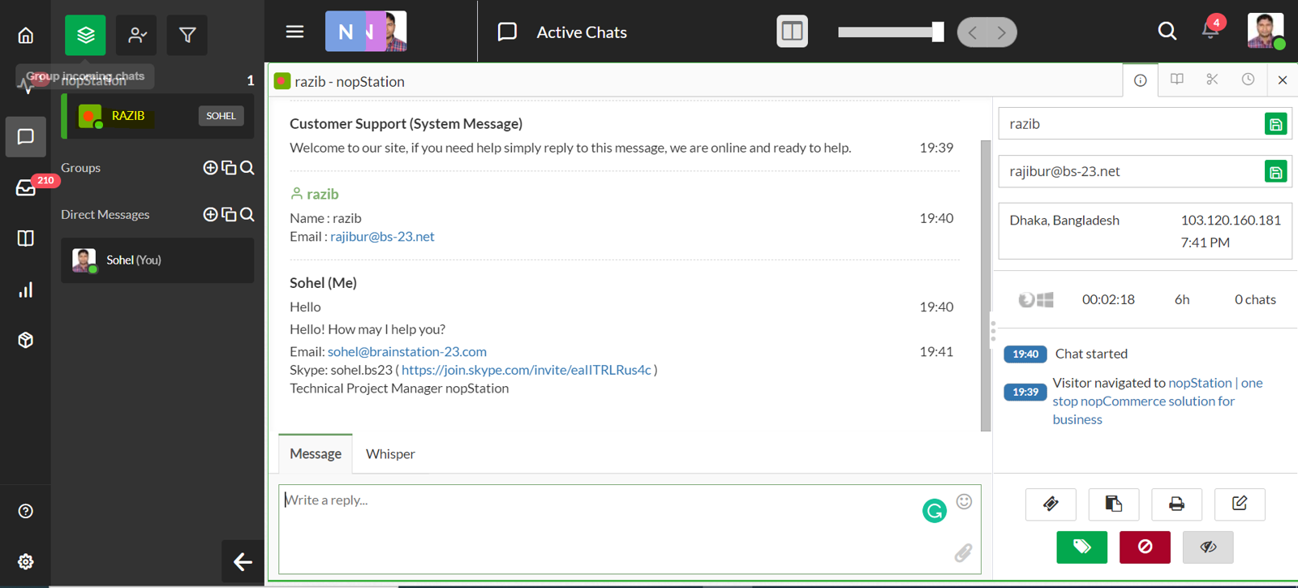
Task: Click the Active Chats header
Action: click(x=582, y=32)
